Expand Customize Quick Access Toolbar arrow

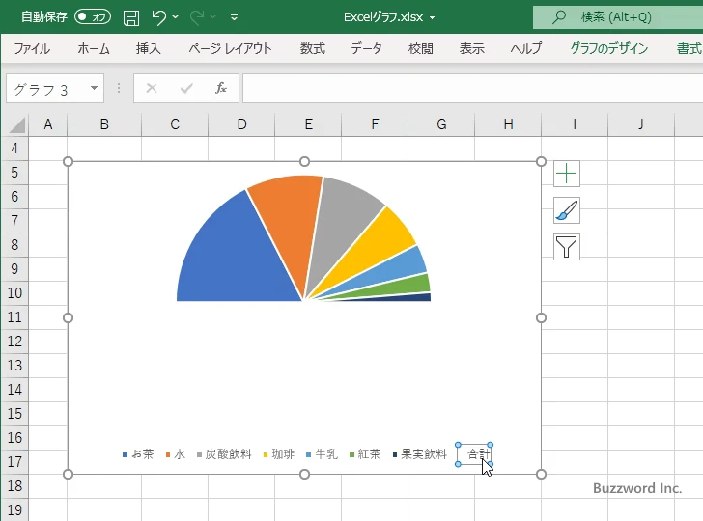tap(234, 17)
